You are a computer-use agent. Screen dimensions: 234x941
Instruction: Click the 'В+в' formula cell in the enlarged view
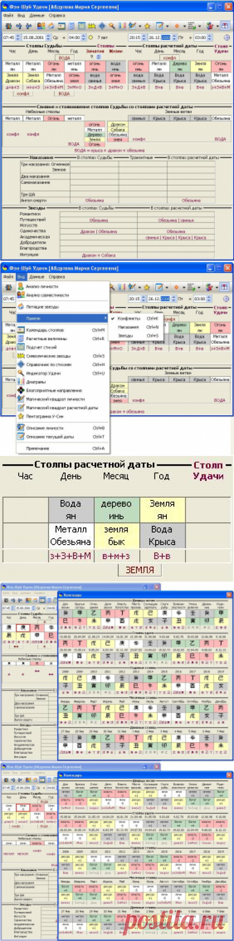point(162,555)
